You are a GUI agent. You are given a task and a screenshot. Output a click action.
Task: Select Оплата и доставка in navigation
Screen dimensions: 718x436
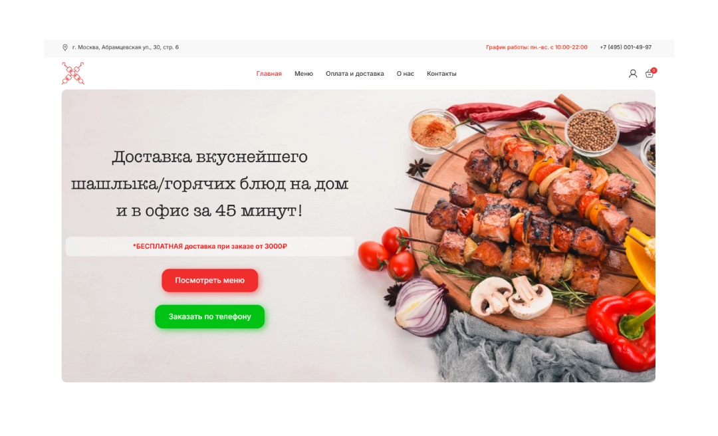click(355, 74)
